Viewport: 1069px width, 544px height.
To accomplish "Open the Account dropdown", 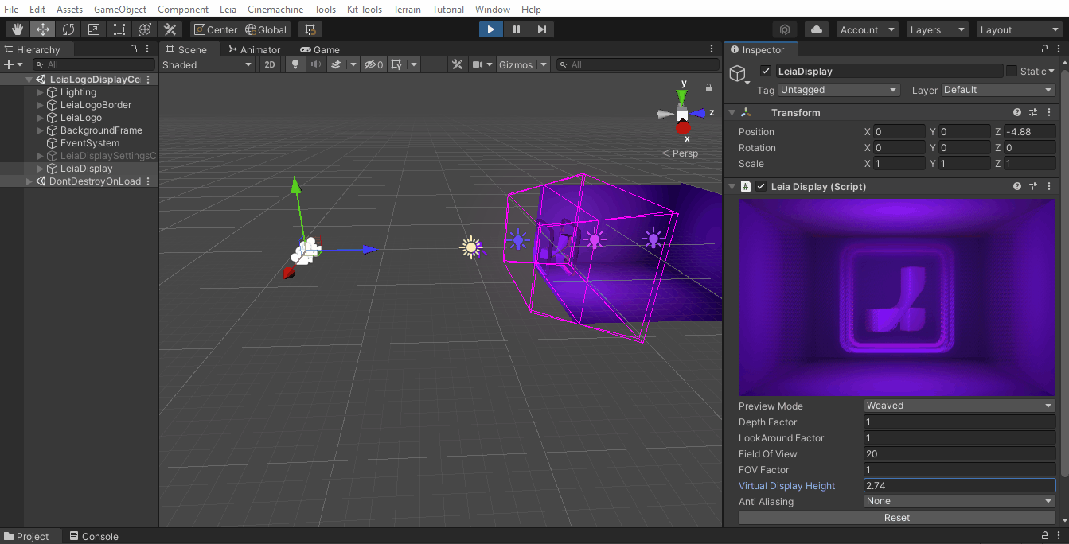I will pos(868,29).
